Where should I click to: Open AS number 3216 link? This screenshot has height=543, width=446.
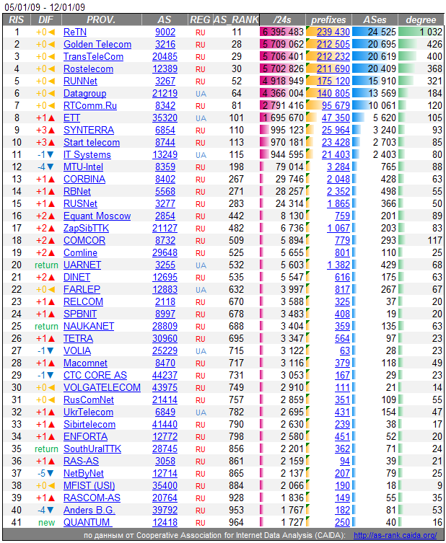point(165,44)
